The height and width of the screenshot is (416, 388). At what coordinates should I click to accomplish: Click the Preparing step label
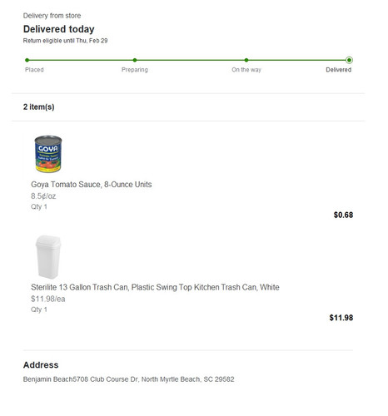pyautogui.click(x=135, y=70)
